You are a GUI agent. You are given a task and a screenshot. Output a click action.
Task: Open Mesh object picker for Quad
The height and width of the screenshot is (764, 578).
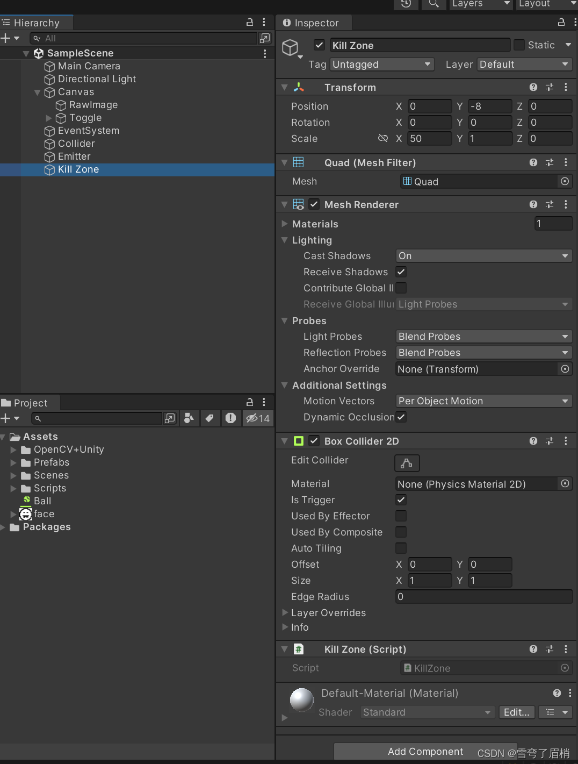(565, 181)
